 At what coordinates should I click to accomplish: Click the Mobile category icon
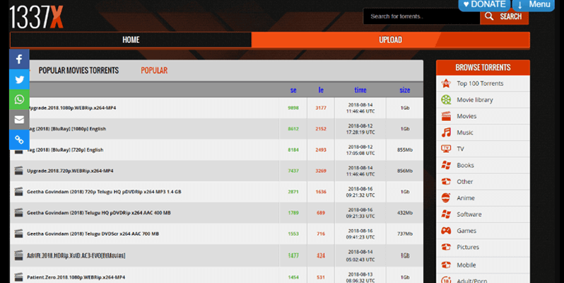pyautogui.click(x=446, y=265)
